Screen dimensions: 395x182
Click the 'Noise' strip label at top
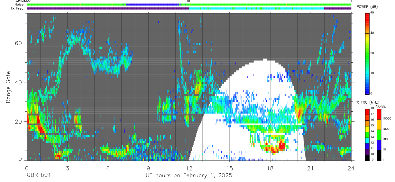point(20,4)
